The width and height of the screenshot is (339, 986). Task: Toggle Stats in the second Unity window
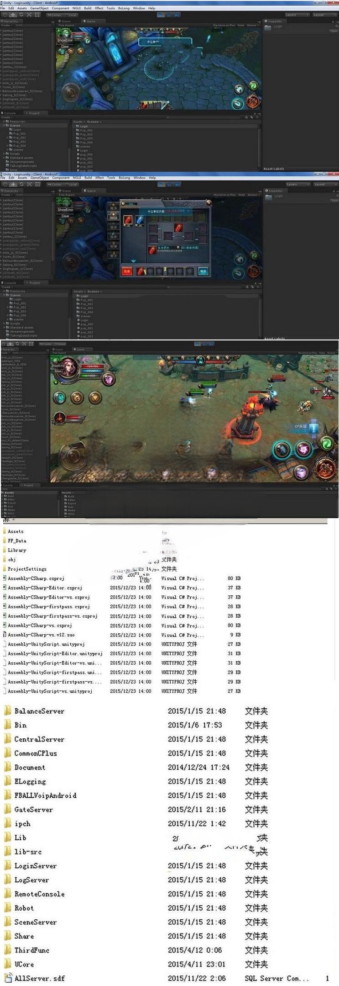241,195
